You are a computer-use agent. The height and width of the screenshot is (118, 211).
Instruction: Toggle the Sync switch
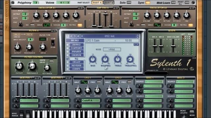(148, 3)
